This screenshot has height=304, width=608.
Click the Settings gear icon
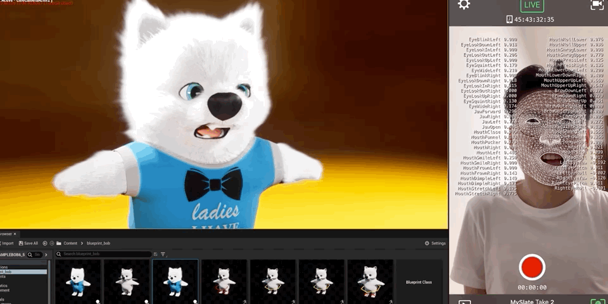(x=427, y=243)
